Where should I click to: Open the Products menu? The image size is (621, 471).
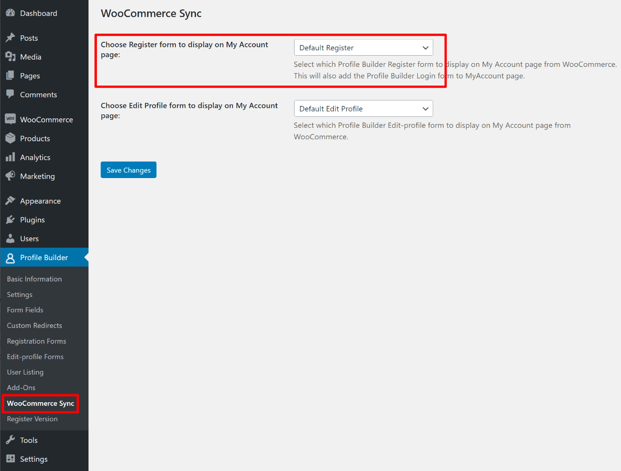point(44,138)
